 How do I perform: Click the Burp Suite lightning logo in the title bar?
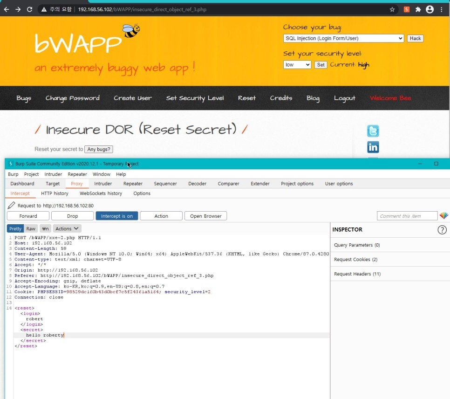point(11,164)
